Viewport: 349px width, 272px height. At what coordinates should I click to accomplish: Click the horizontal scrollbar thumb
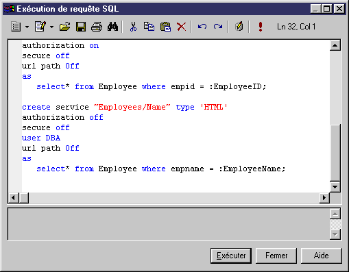24,197
